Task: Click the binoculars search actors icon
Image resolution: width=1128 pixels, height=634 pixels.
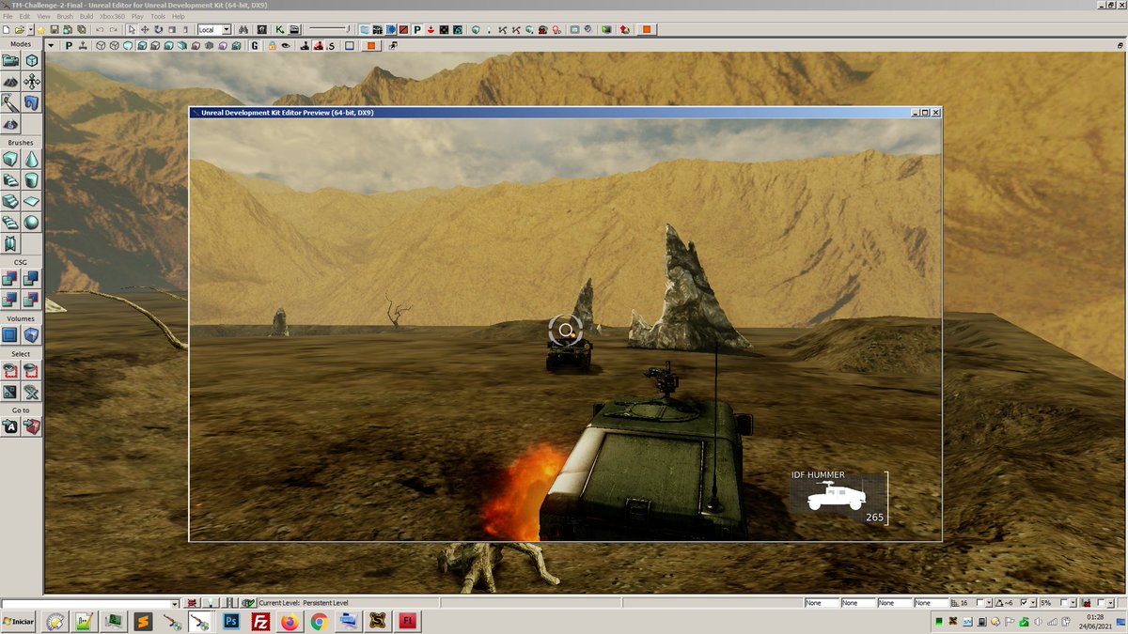Action: [x=243, y=30]
